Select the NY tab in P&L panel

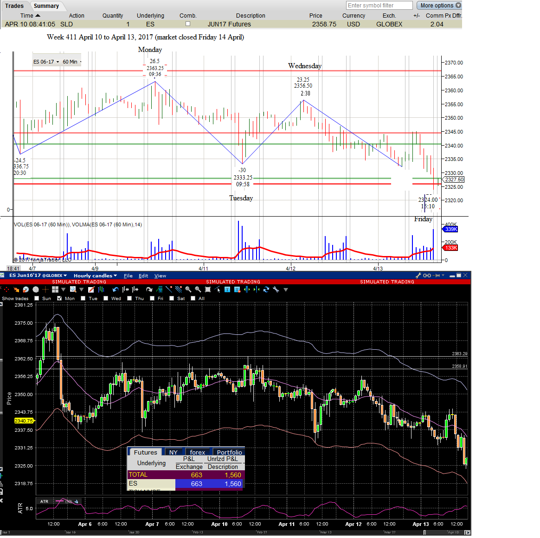(x=173, y=452)
